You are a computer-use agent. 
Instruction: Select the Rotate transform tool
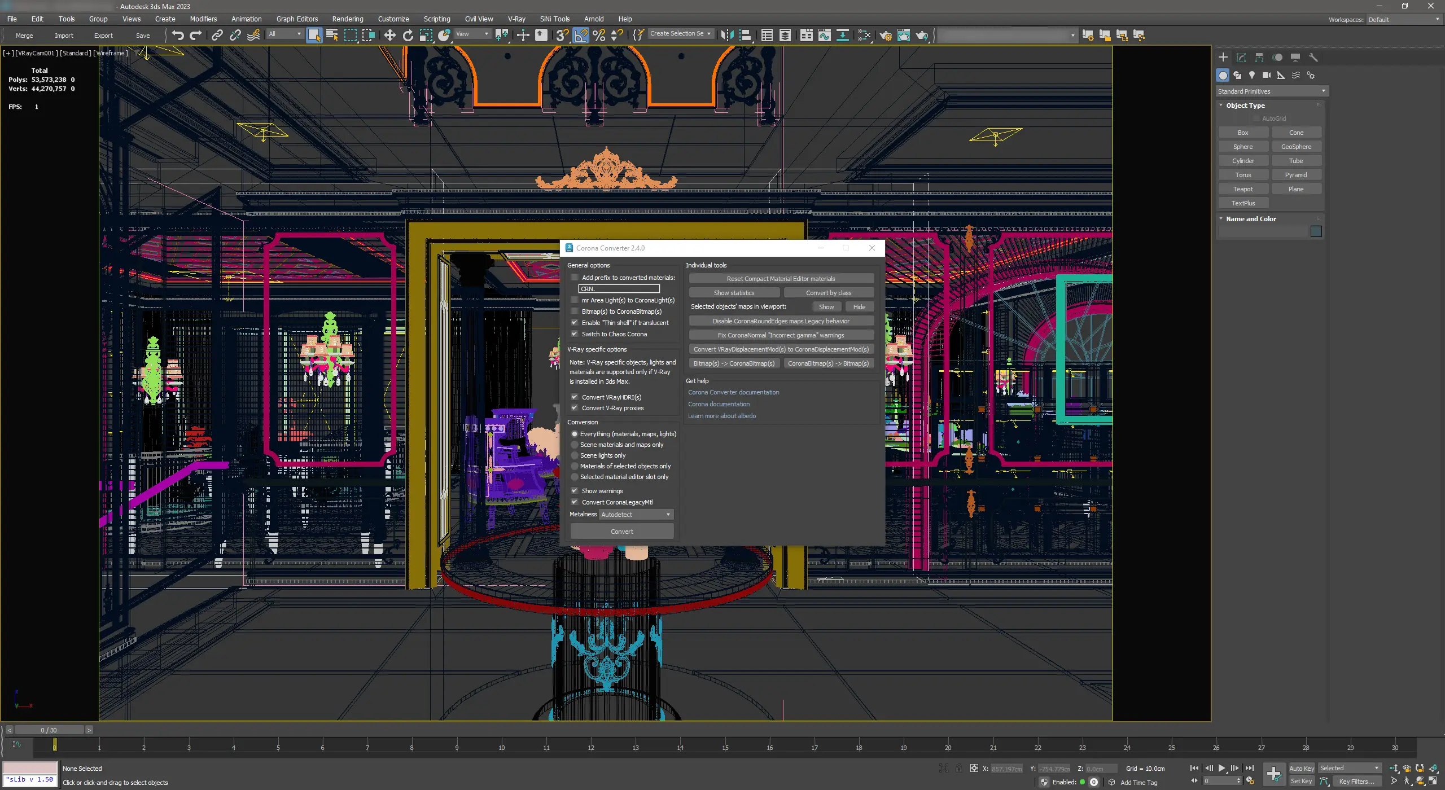click(408, 35)
